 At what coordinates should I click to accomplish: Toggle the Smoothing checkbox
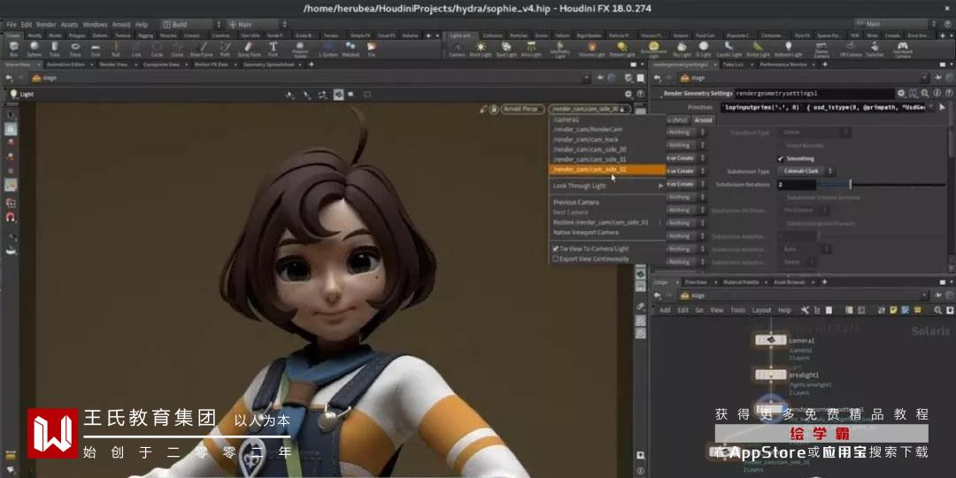pyautogui.click(x=781, y=158)
